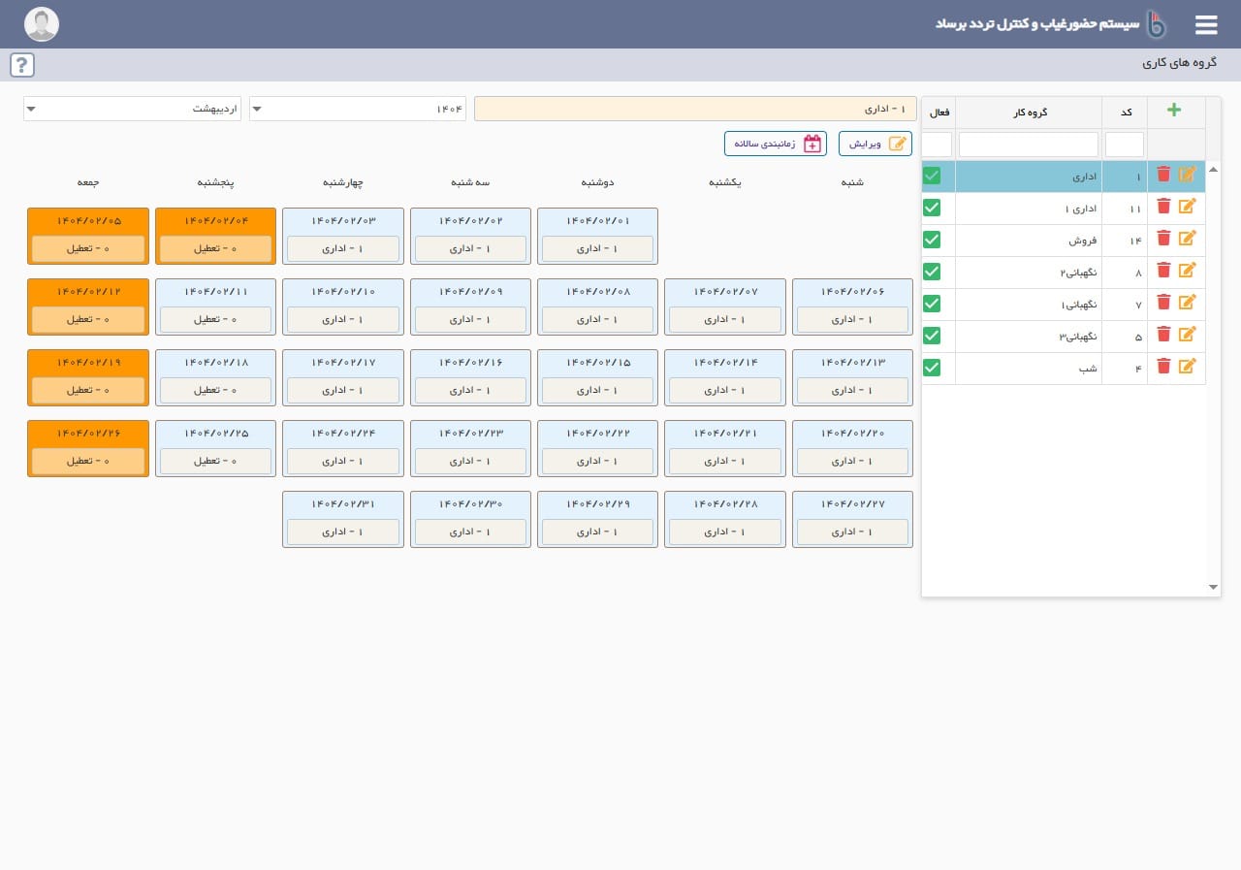1241x870 pixels.
Task: Select the نگهبانی۱ row in group list
Action: coord(1028,304)
